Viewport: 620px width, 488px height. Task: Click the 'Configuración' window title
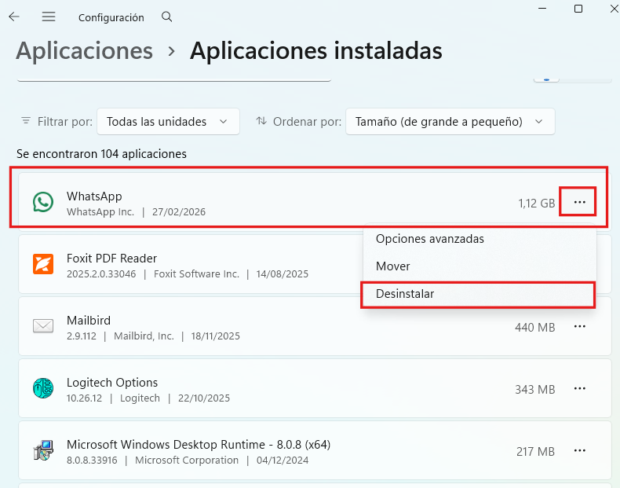point(111,17)
